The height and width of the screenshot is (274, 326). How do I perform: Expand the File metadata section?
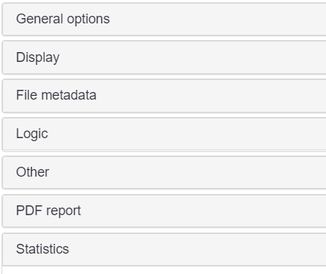tap(164, 96)
